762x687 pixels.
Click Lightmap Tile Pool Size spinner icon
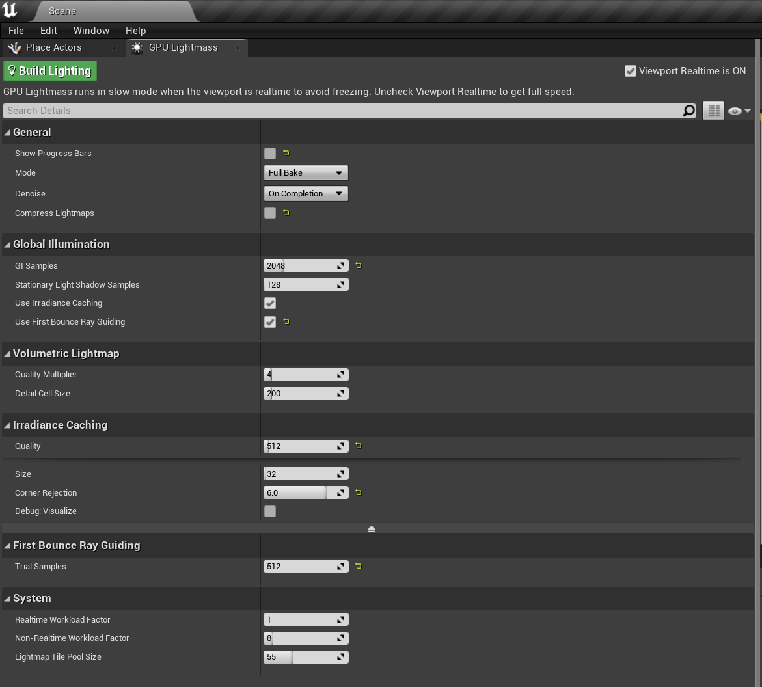tap(341, 657)
